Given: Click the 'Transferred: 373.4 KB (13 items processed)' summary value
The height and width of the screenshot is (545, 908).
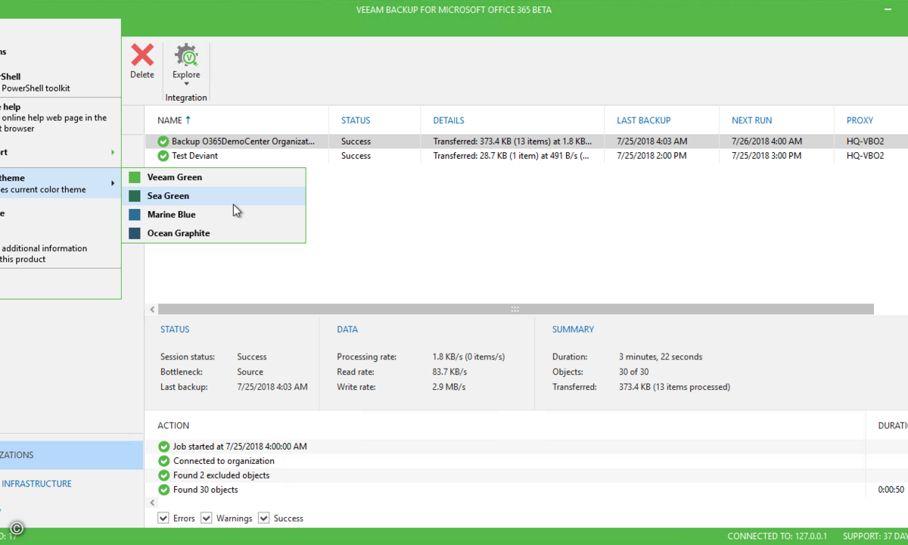Looking at the screenshot, I should [x=674, y=387].
